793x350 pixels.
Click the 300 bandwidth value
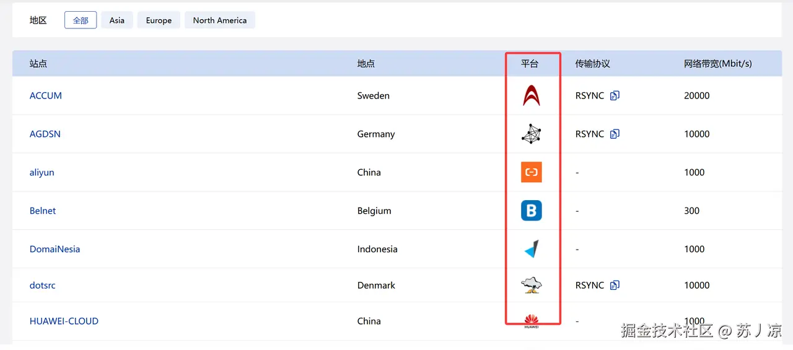tap(692, 211)
